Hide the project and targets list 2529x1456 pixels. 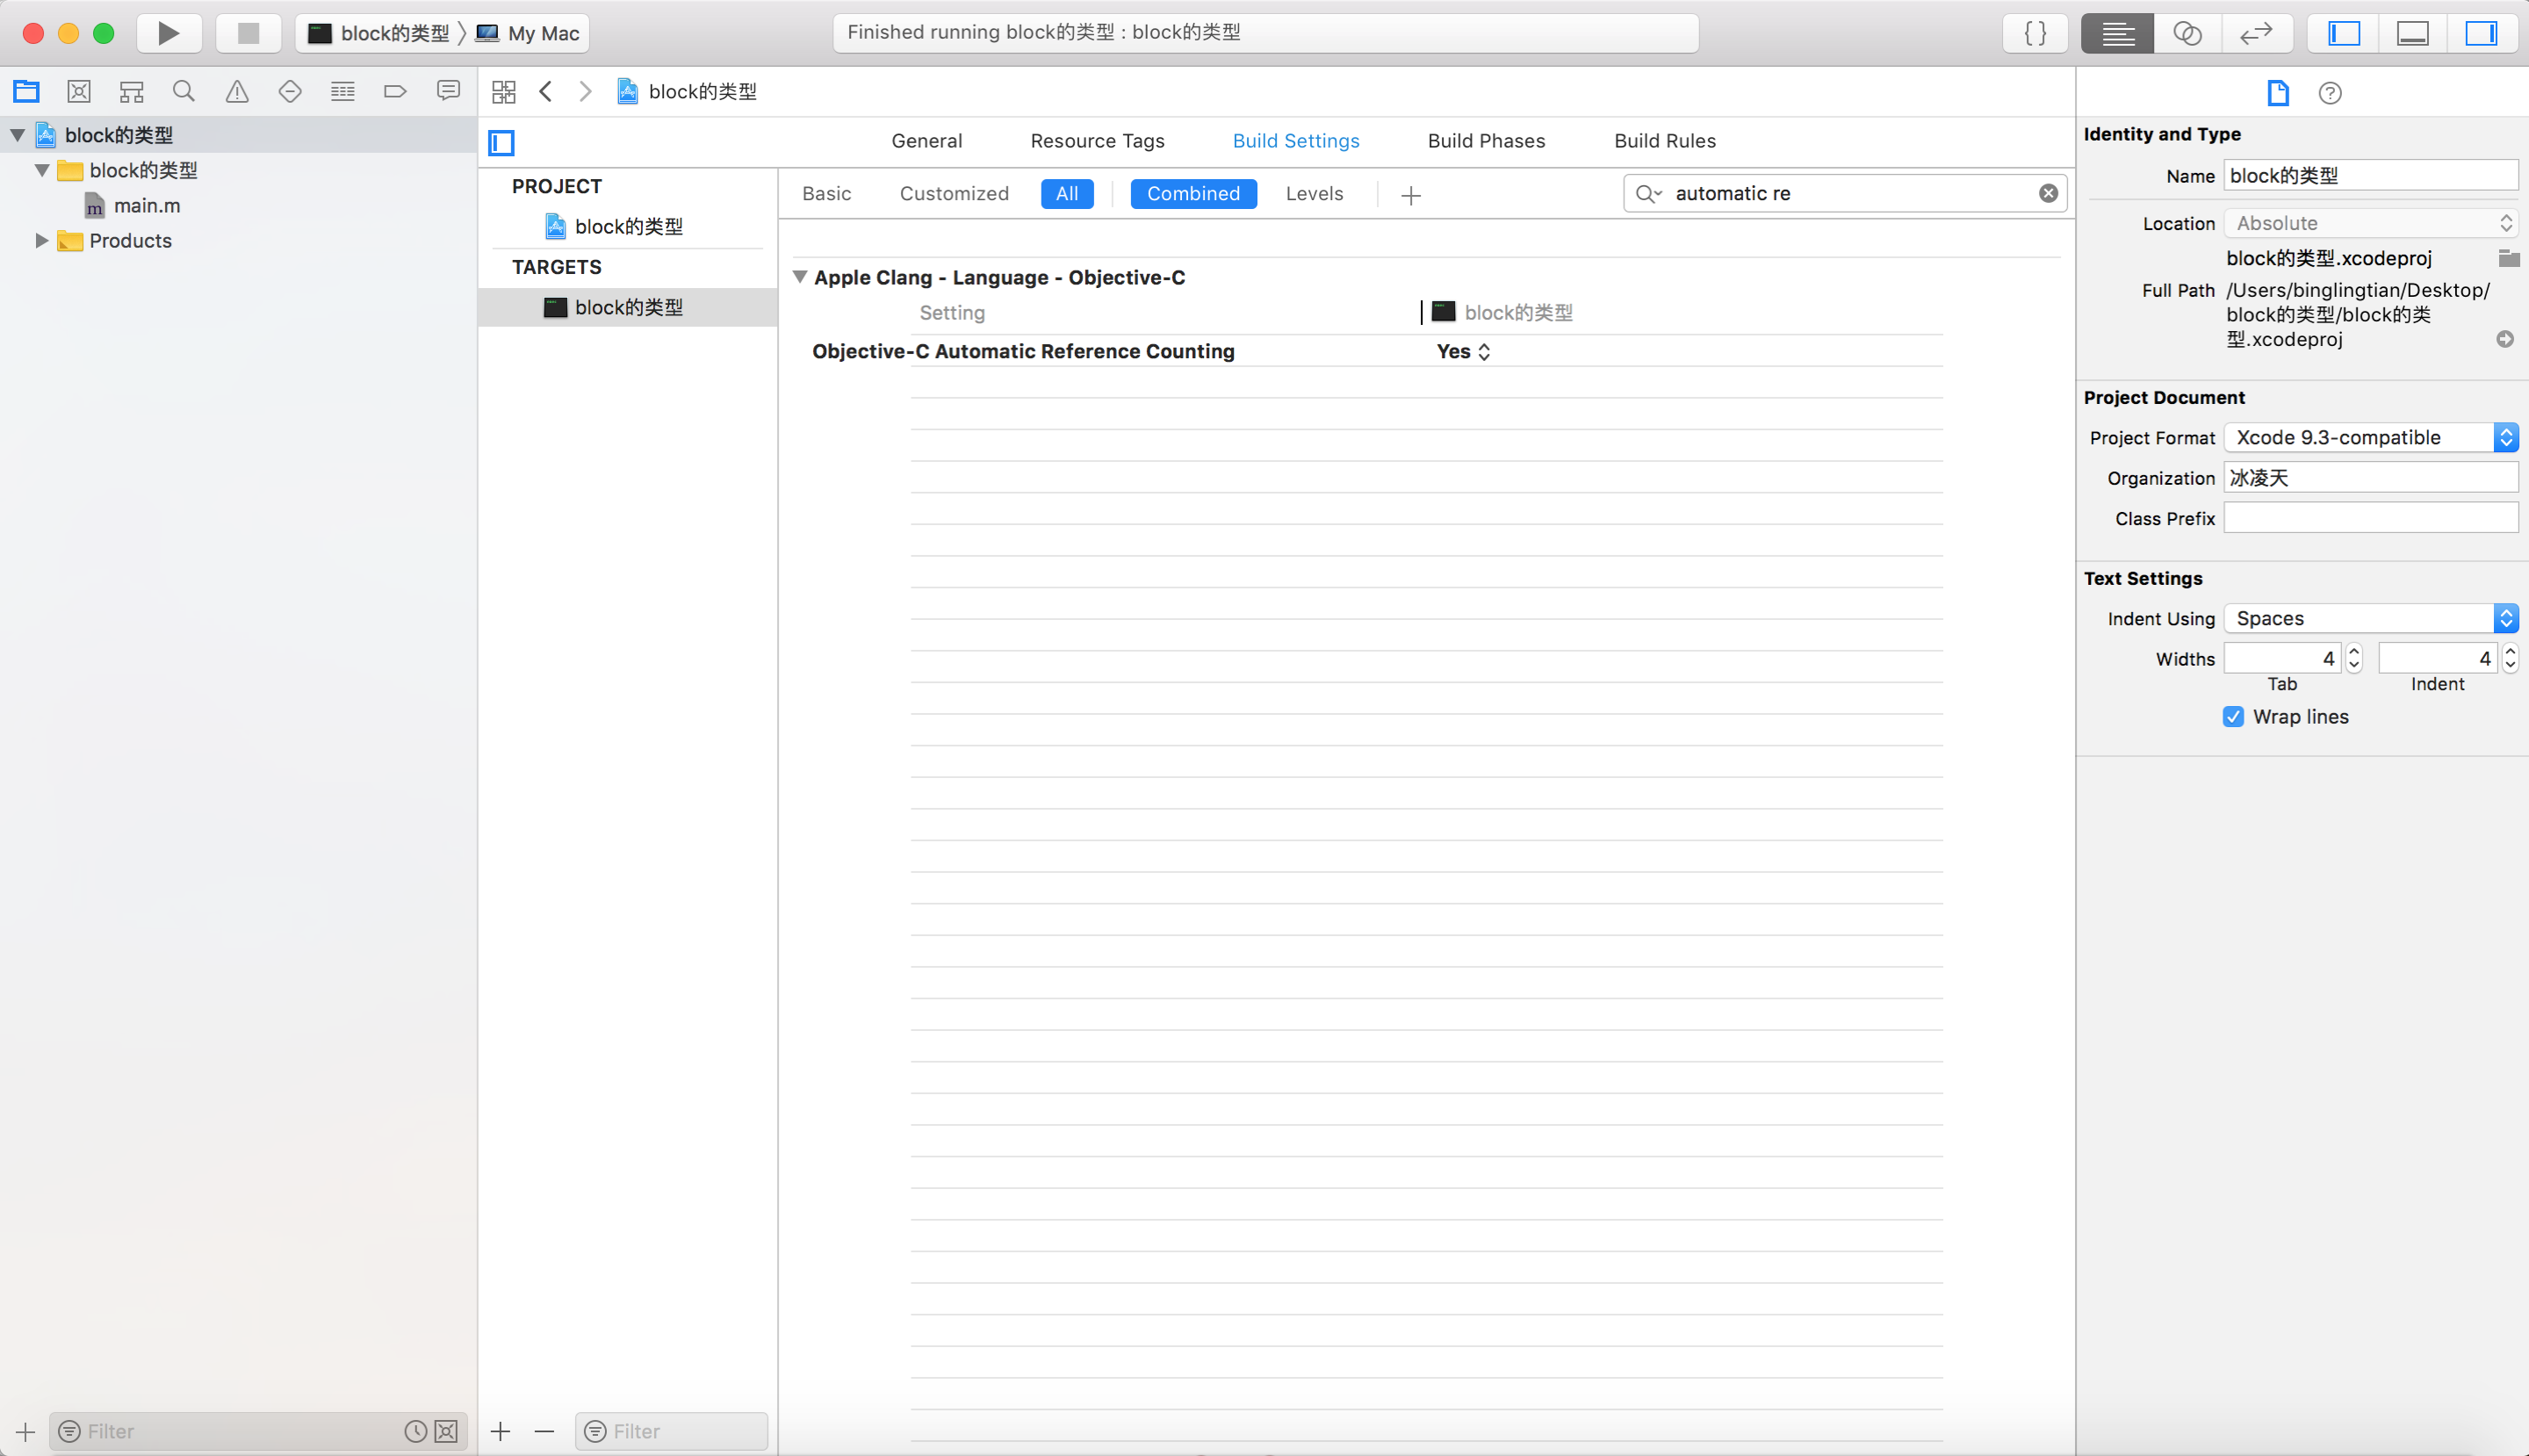click(x=501, y=142)
